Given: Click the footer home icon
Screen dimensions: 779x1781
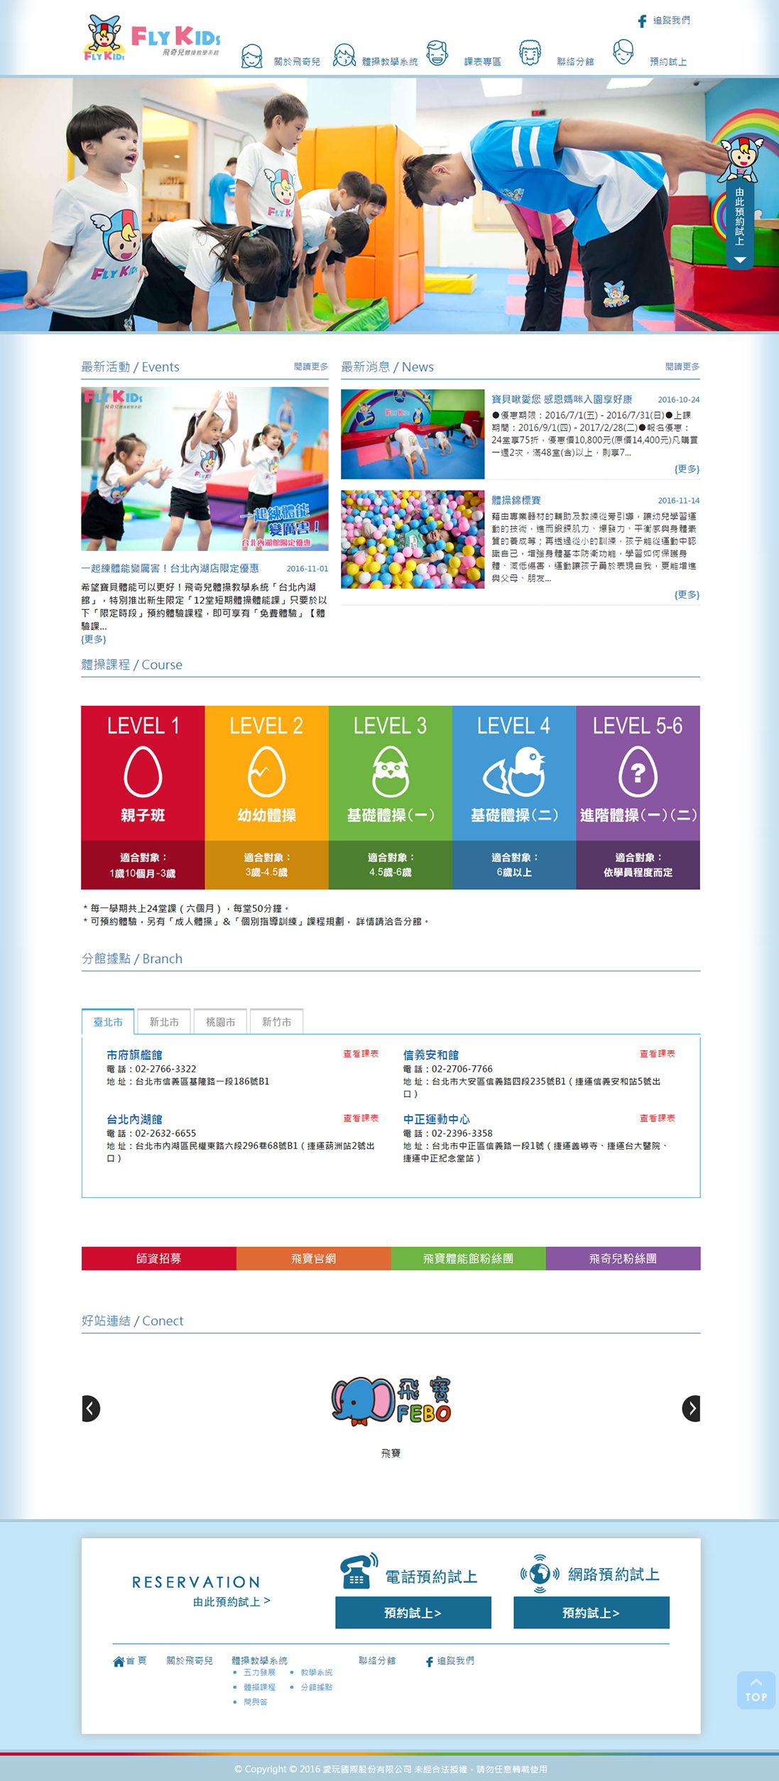Looking at the screenshot, I should [119, 1661].
